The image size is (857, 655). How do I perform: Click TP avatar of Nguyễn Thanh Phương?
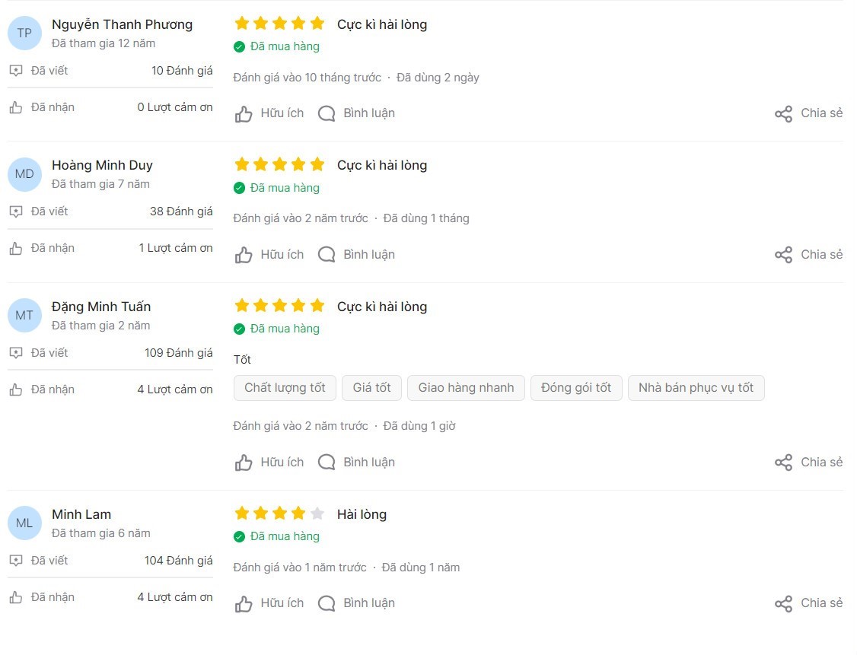click(x=24, y=33)
